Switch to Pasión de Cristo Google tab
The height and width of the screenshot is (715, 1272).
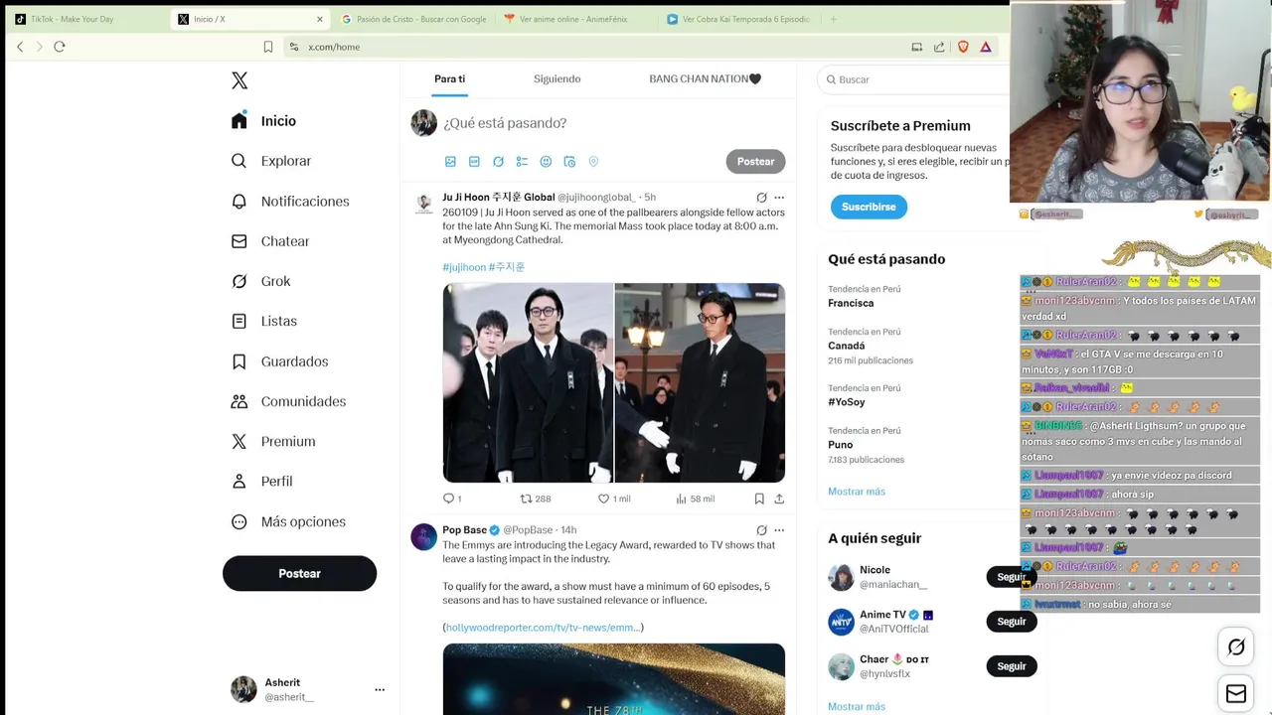click(412, 19)
